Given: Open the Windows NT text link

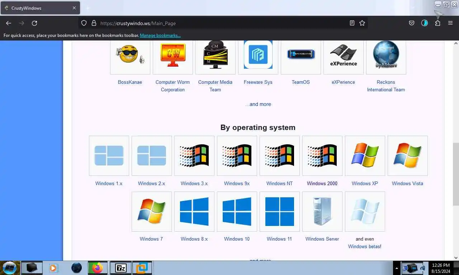Looking at the screenshot, I should [279, 183].
